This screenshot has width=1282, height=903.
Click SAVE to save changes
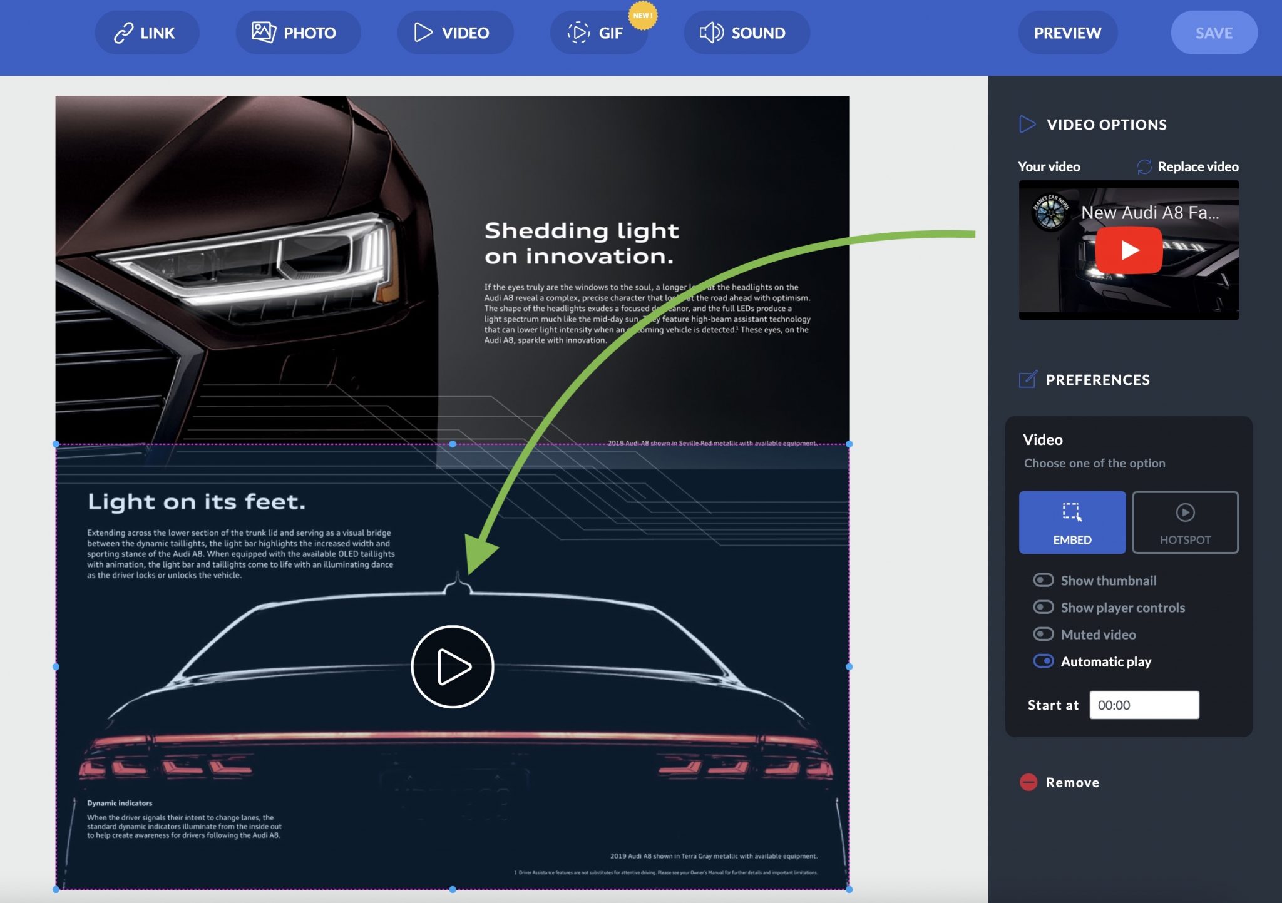click(x=1213, y=33)
